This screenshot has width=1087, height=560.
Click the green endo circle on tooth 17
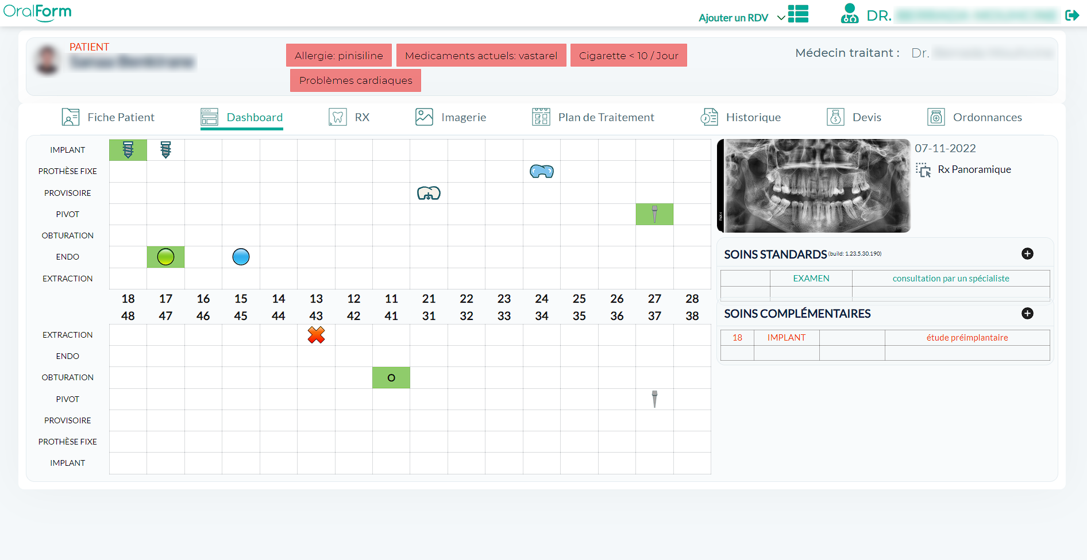coord(165,257)
